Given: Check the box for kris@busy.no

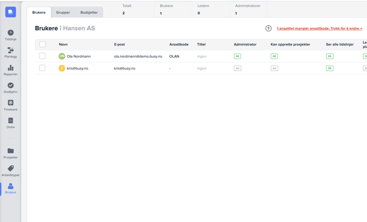Looking at the screenshot, I should click(x=42, y=68).
